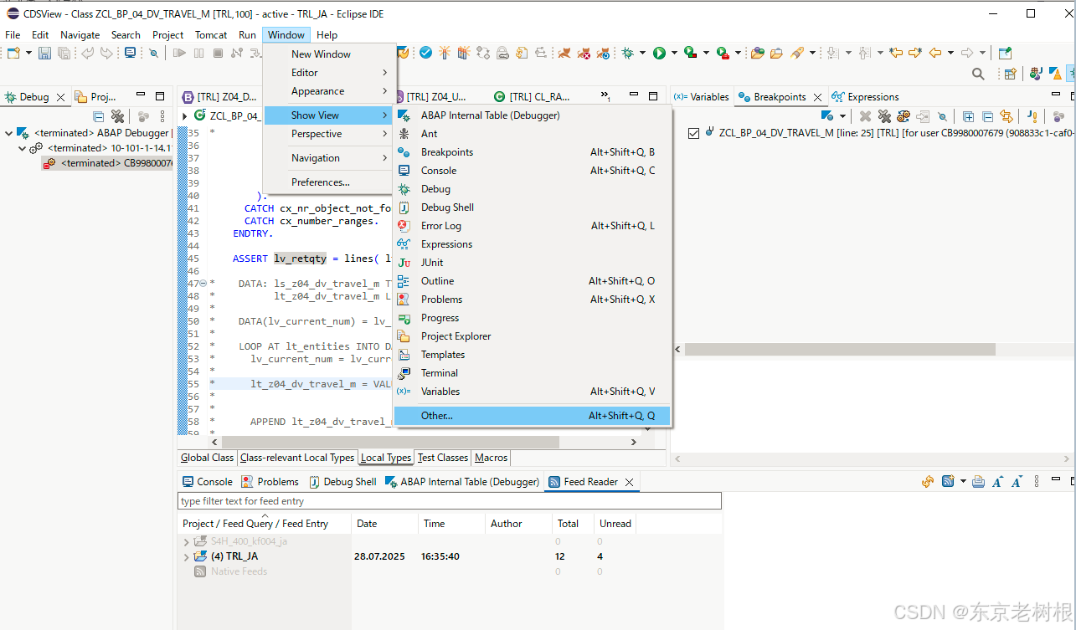Viewport: 1076px width, 630px height.
Task: Click Collapse All icon in Debug view
Action: (98, 116)
